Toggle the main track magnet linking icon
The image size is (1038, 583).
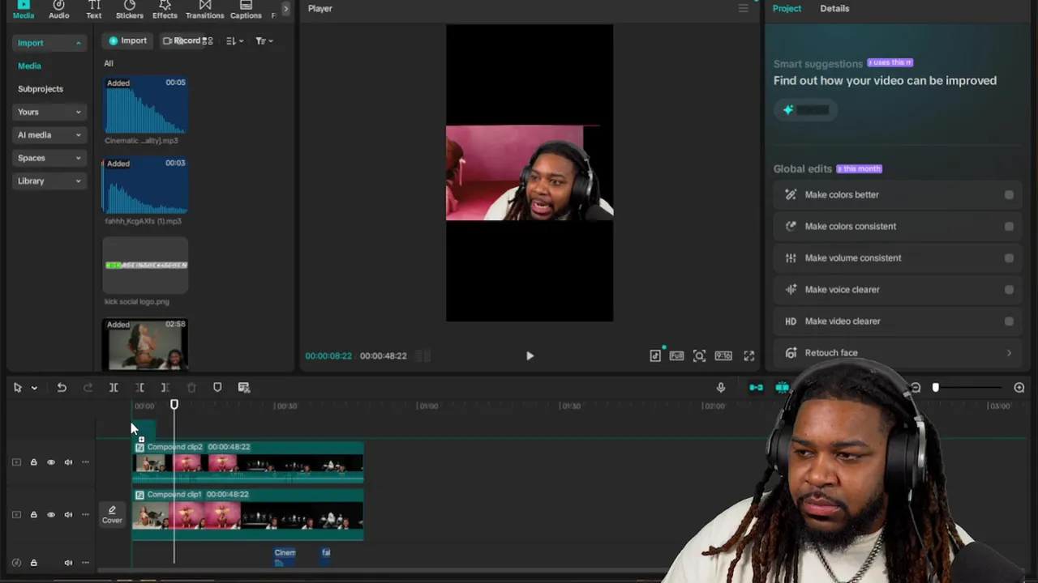[x=756, y=388]
